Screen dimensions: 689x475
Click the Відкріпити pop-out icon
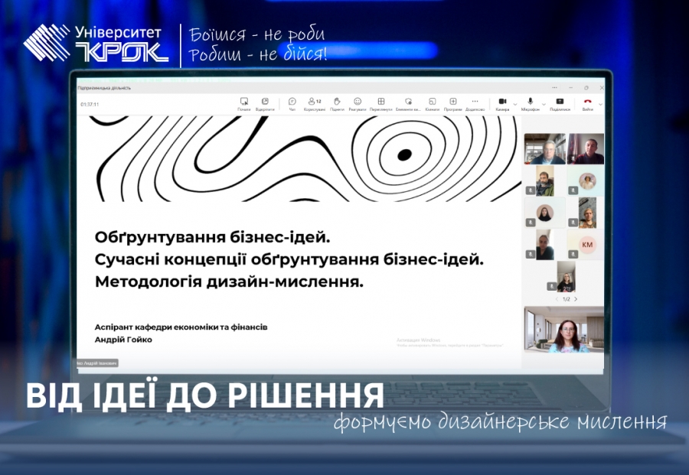(x=265, y=102)
